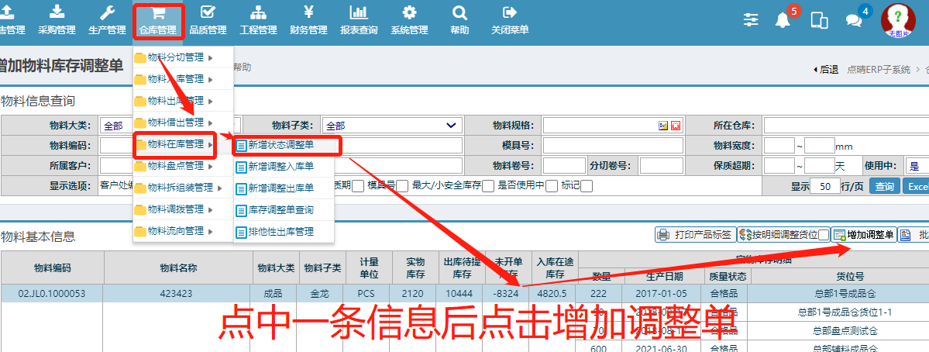The height and width of the screenshot is (352, 929).
Task: Expand the 物料调拨管理 submenu
Action: tap(175, 209)
